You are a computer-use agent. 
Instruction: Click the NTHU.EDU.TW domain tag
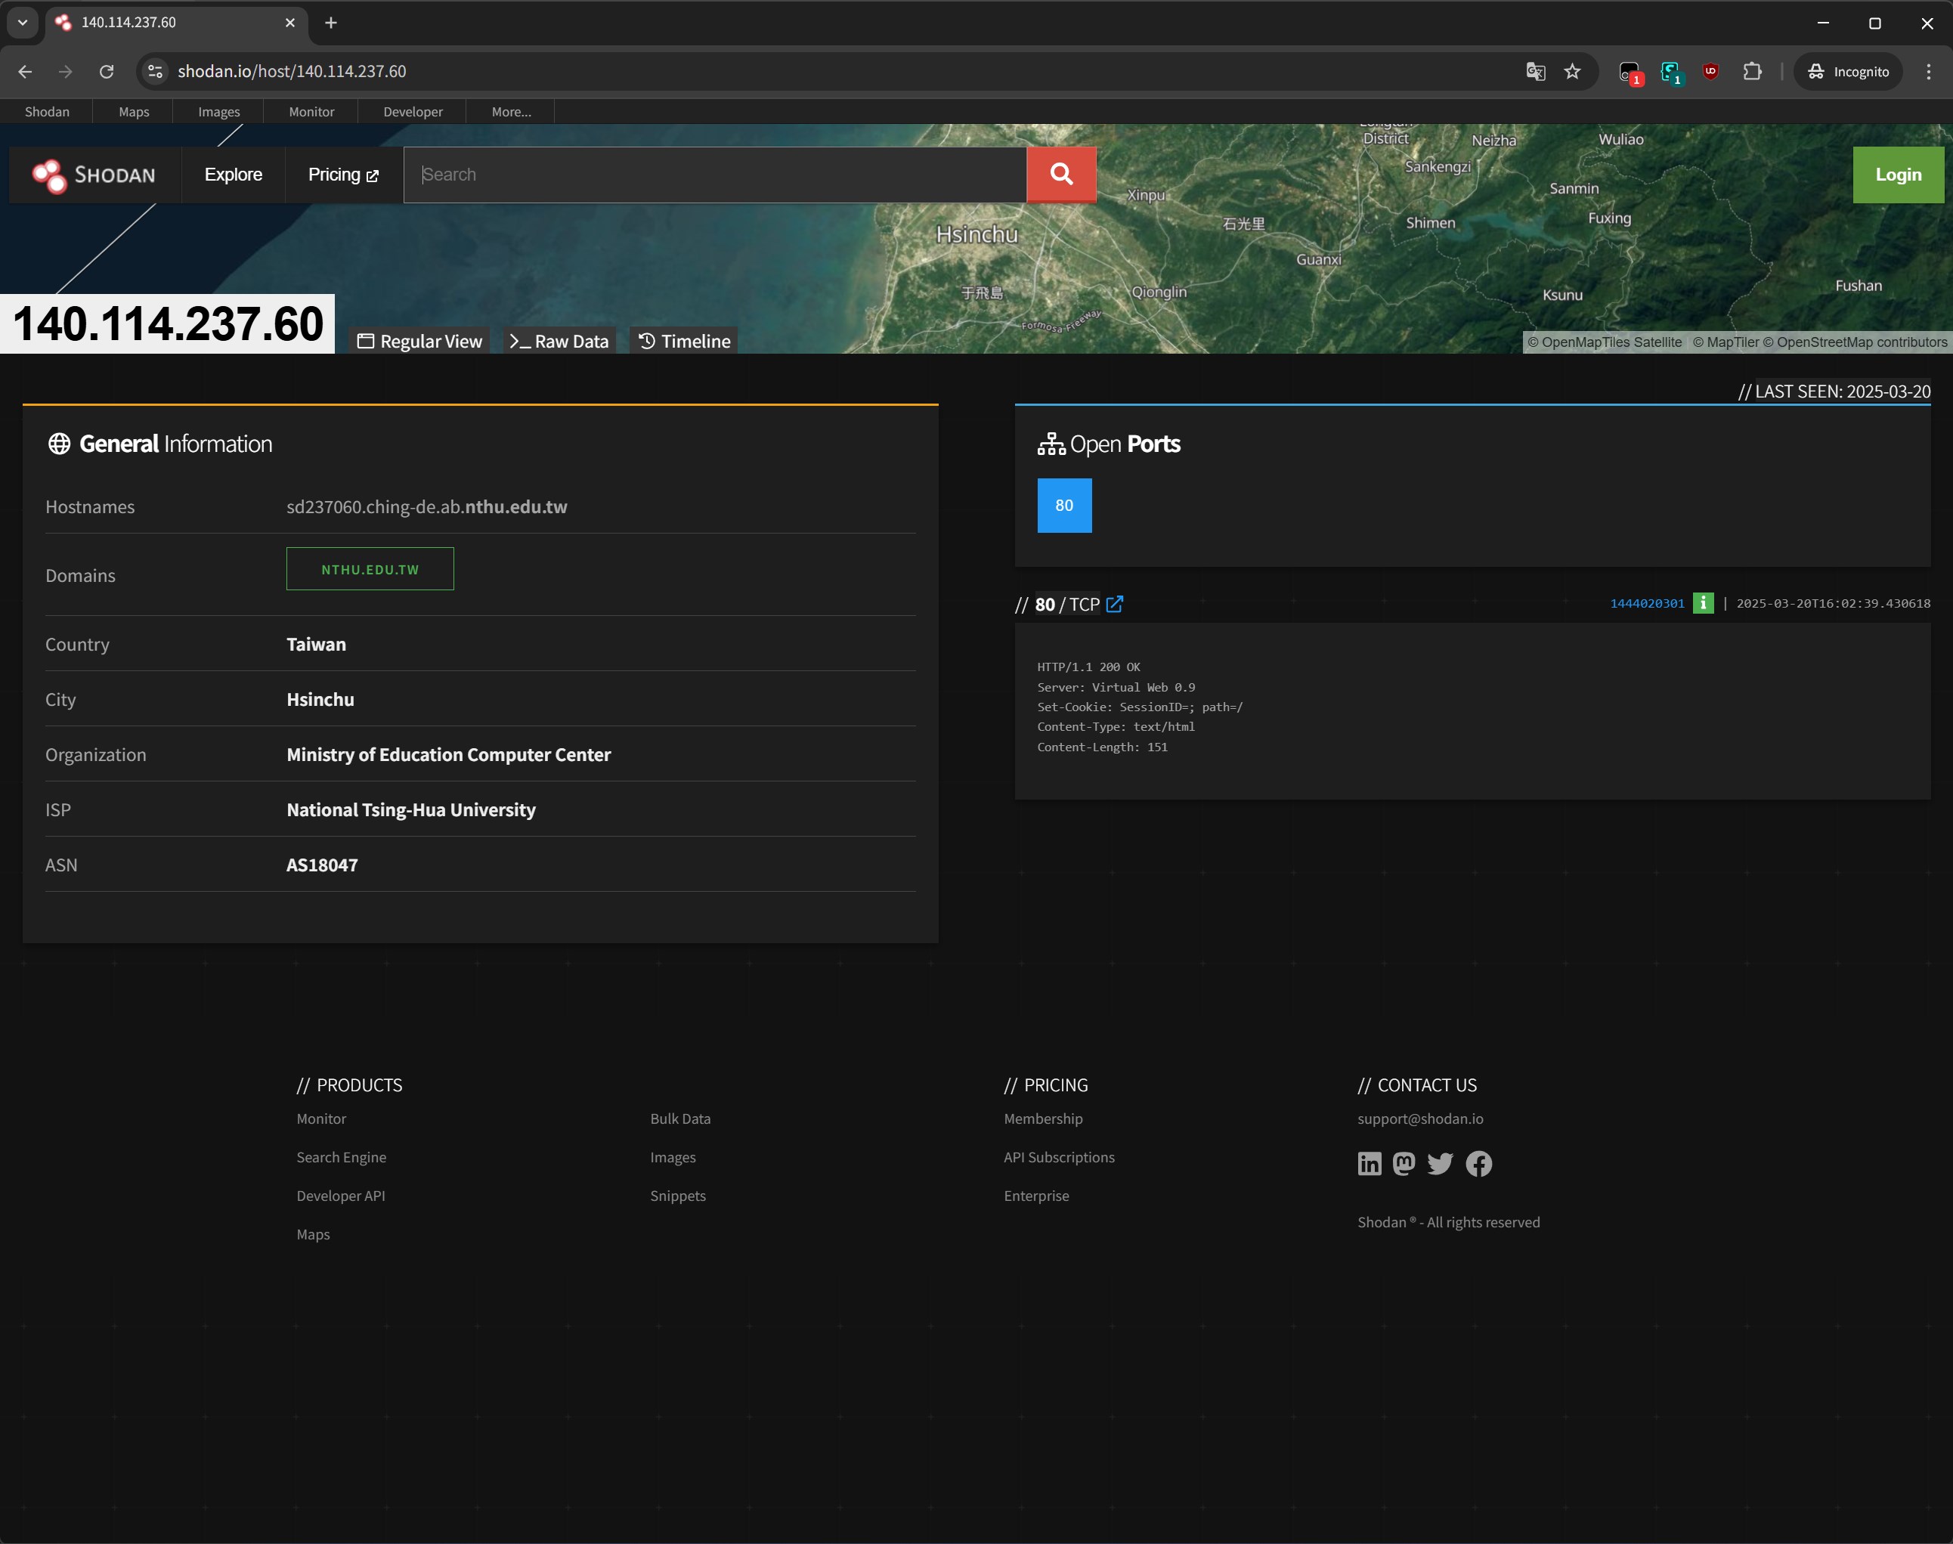(x=370, y=568)
